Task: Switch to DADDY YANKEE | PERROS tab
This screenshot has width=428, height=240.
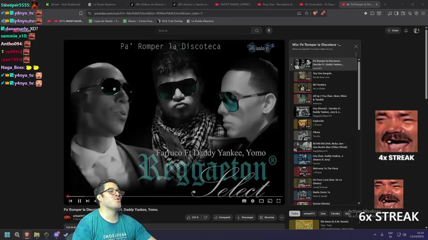Action: (233, 4)
